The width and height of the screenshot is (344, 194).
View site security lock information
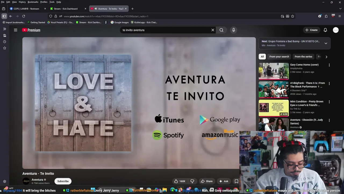[56, 16]
